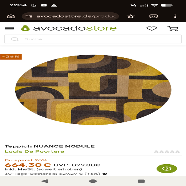Image resolution: width=186 pixels, height=186 pixels.
Task: Open the shopping cart
Action: (173, 28)
